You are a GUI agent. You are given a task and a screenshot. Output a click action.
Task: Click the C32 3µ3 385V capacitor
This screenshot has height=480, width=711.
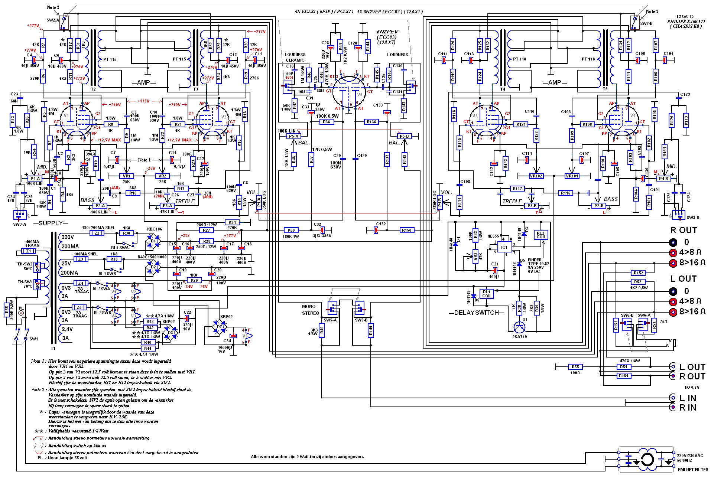pyautogui.click(x=323, y=230)
